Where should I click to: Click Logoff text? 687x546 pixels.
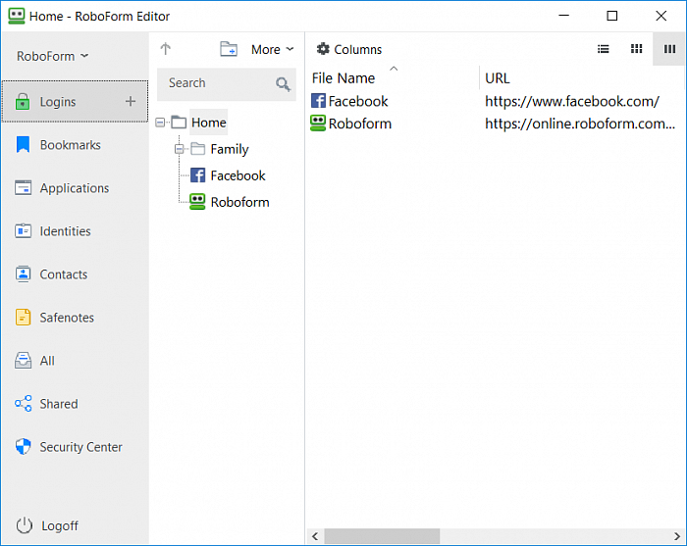(60, 525)
